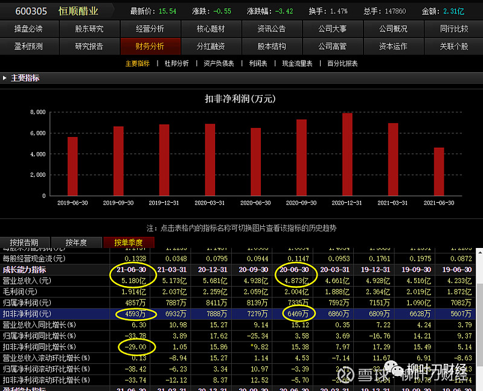
Task: Click the scrollbar up arrow
Action: [x=479, y=252]
